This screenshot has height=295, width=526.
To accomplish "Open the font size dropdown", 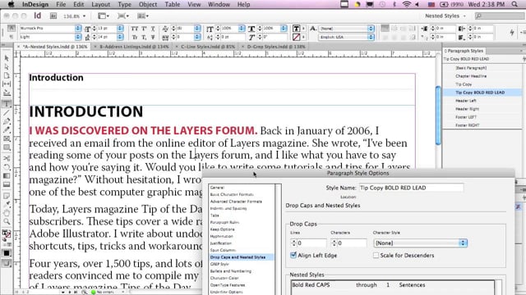I will coord(120,29).
